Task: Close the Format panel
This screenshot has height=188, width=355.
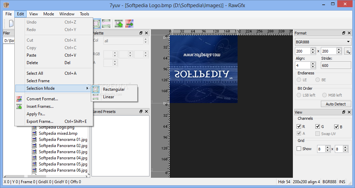Action: pos(349,33)
